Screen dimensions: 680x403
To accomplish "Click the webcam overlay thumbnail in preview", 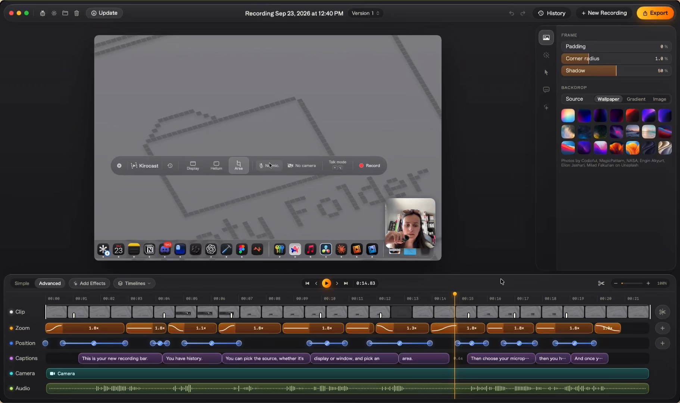I will 410,224.
